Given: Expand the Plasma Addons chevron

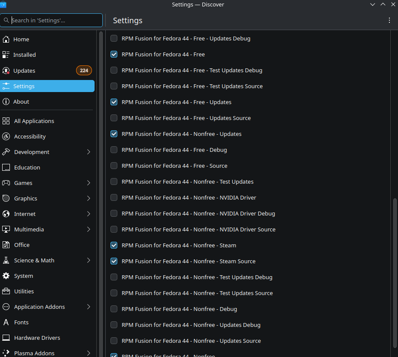Looking at the screenshot, I should click(89, 353).
